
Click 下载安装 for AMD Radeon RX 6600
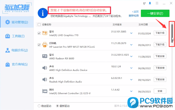(160, 56)
